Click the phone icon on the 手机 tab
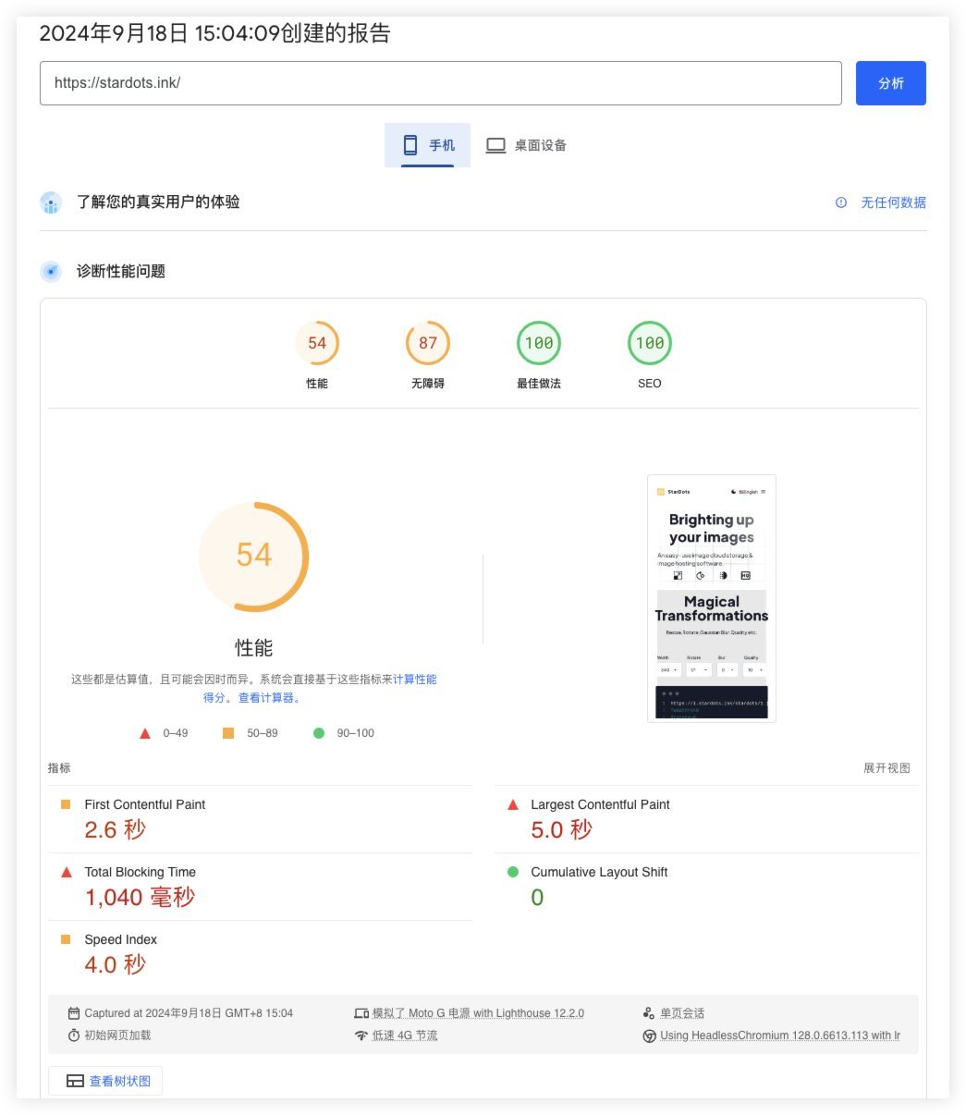Viewport: 966px width, 1115px height. coord(410,144)
